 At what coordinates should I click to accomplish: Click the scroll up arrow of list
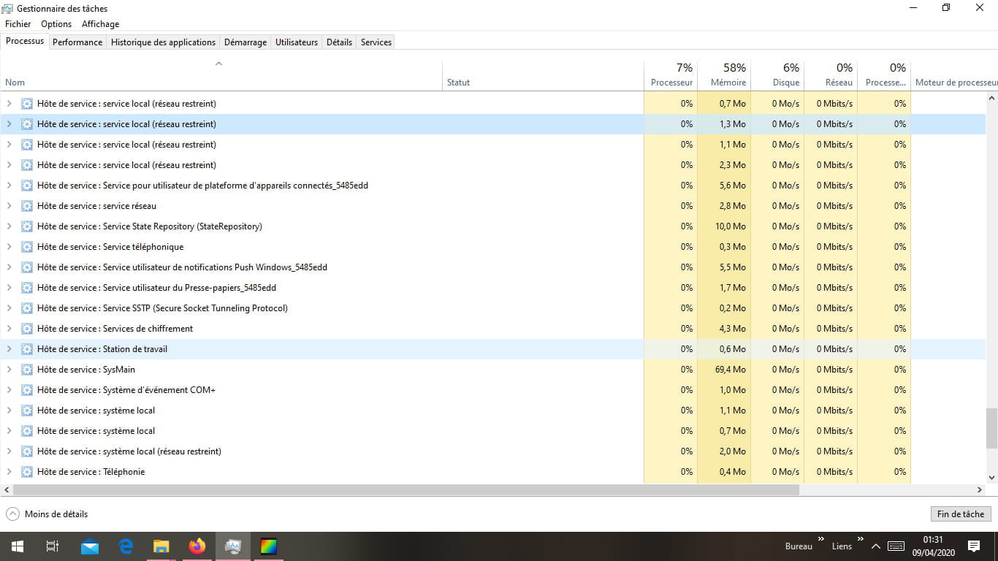click(x=991, y=98)
